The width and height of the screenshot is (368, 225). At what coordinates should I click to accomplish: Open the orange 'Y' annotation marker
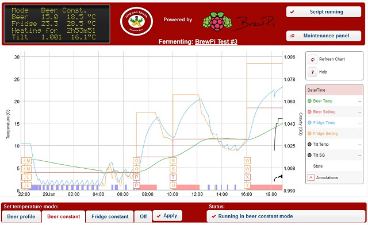pos(247,185)
